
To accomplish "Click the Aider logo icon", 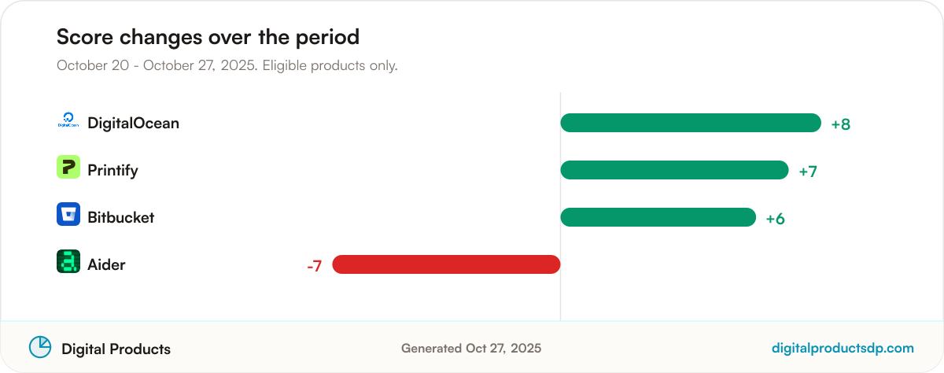I will (x=68, y=261).
